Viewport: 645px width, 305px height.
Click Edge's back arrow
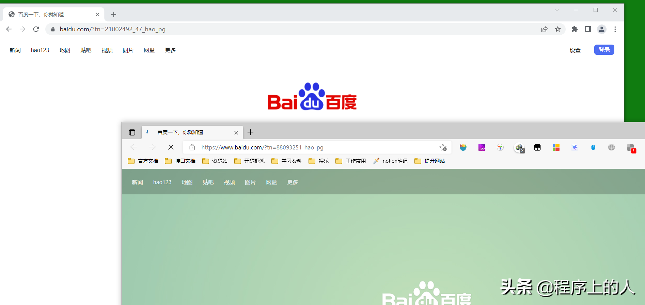tap(134, 147)
